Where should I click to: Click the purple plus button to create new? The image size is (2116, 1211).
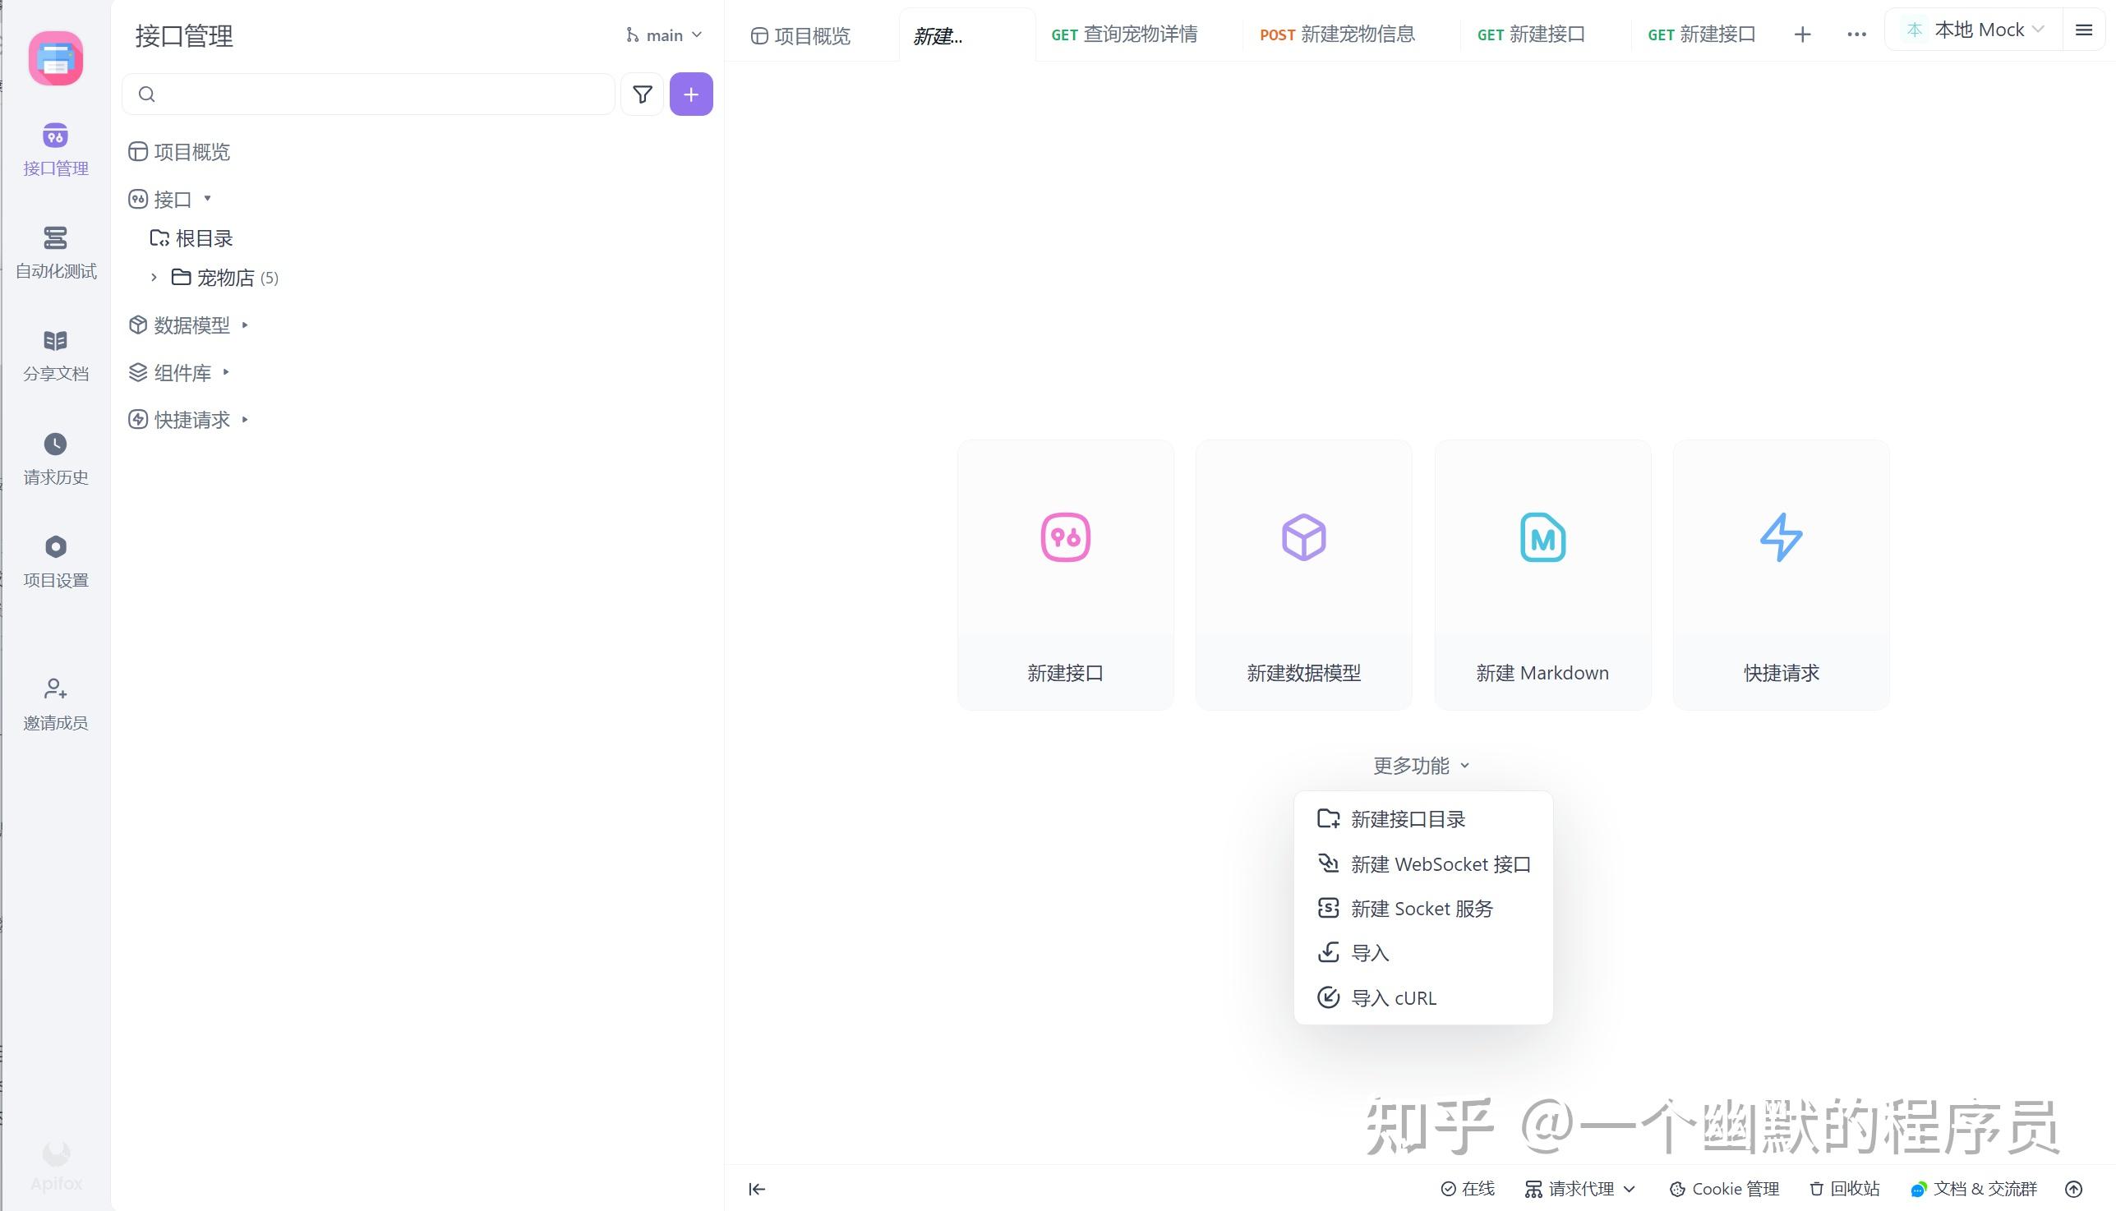(690, 94)
